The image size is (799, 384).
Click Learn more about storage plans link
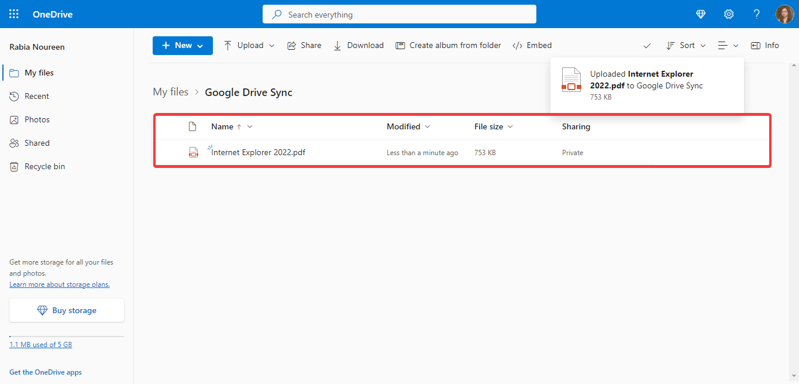pyautogui.click(x=60, y=284)
